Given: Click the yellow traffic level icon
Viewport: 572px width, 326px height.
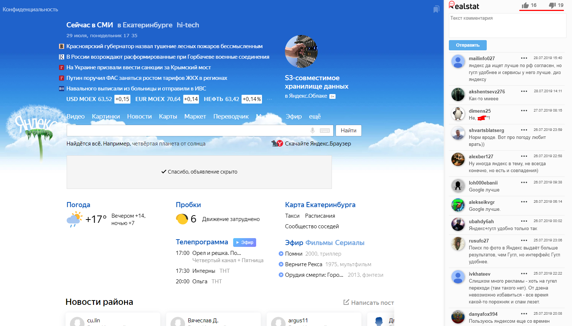Looking at the screenshot, I should pyautogui.click(x=182, y=219).
